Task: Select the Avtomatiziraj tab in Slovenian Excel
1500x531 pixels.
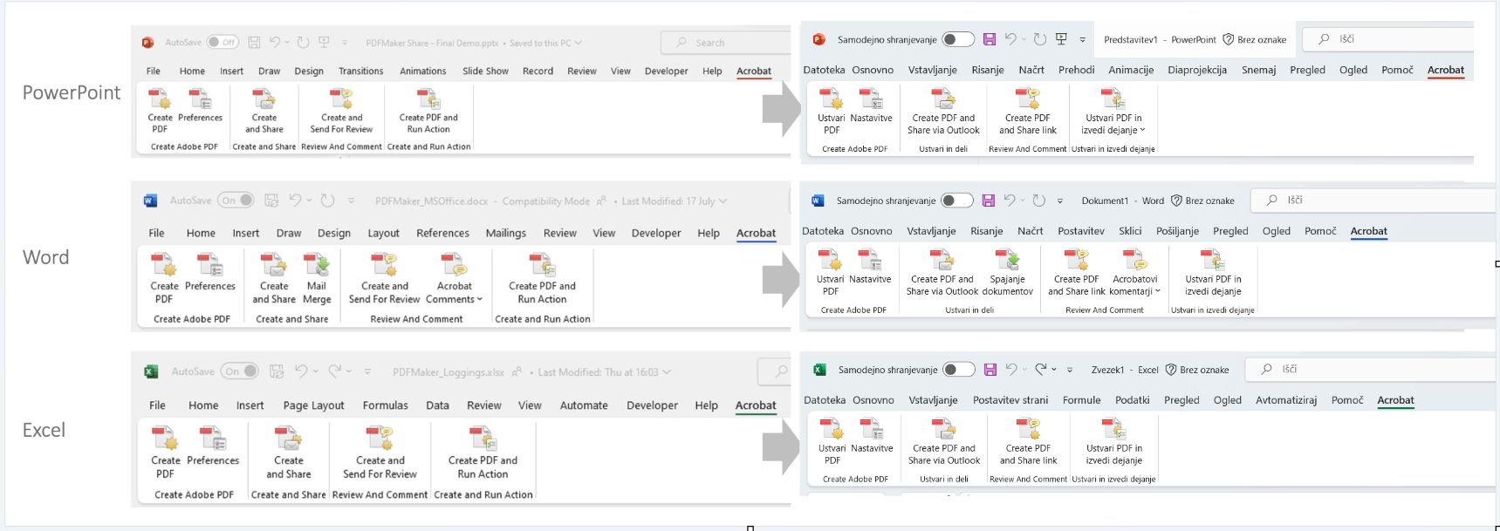Action: pos(1286,400)
